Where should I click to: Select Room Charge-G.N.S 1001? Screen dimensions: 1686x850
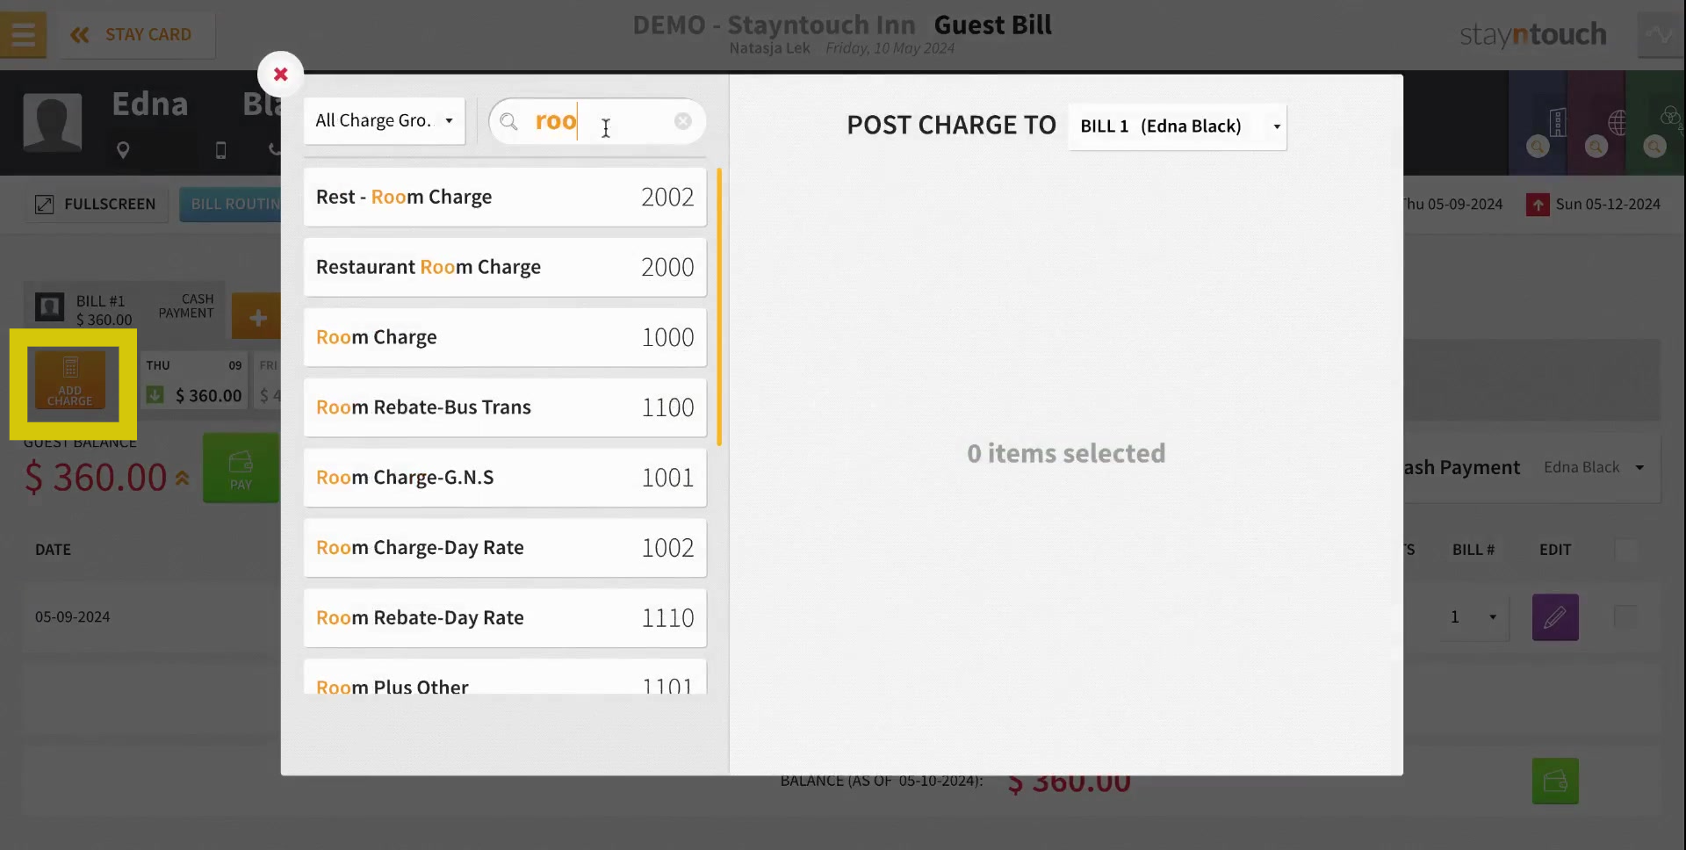pos(505,478)
